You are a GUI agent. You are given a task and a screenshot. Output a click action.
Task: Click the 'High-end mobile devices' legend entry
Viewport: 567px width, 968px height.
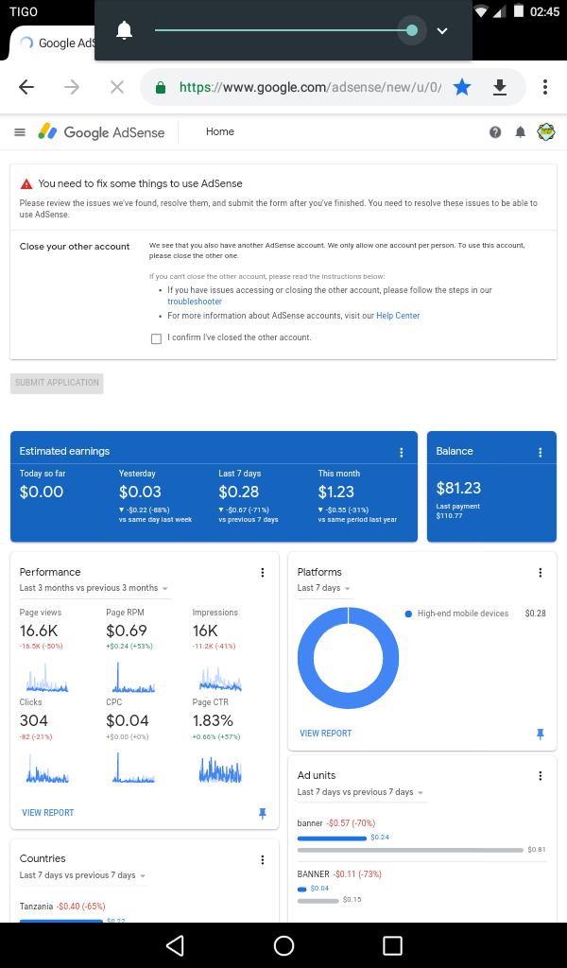pos(456,614)
